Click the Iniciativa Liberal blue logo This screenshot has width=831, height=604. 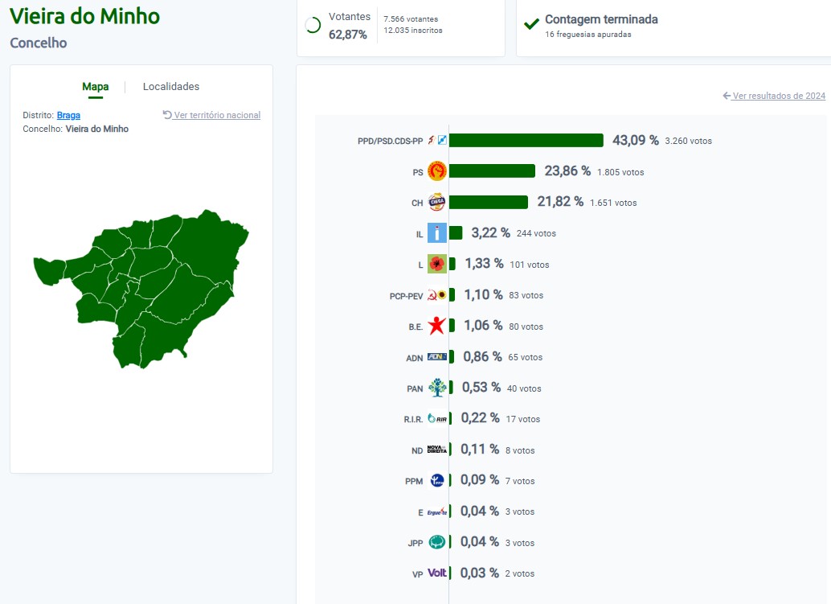click(436, 232)
